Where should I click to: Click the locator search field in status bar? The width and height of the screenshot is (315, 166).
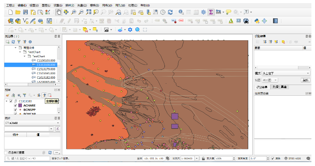pyautogui.click(x=27, y=158)
